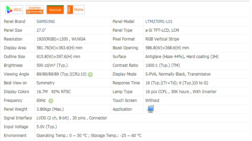Select the SAMSUNG panel brand value
Image resolution: width=252 pixels, height=141 pixels.
pos(45,21)
